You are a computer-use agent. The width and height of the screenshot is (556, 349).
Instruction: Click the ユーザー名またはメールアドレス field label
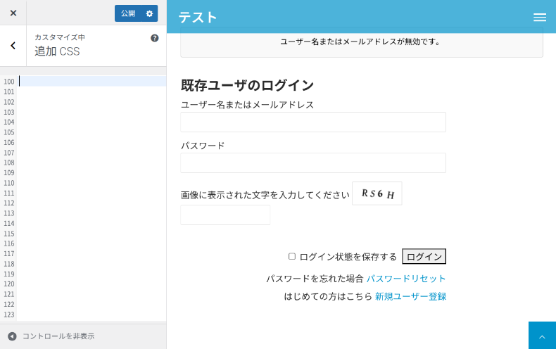247,105
